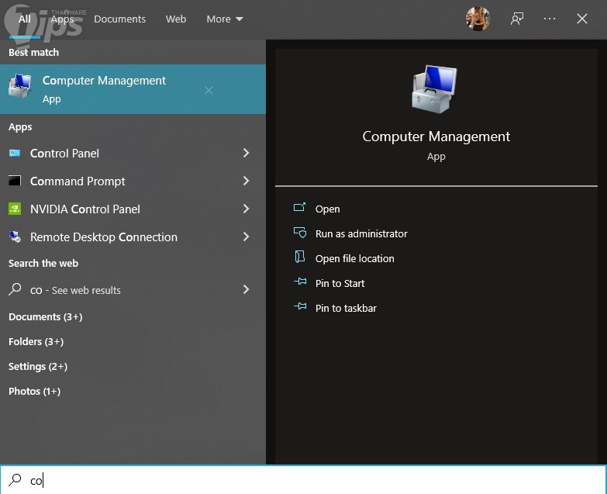The width and height of the screenshot is (607, 494).
Task: Select Pin to taskbar option
Action: (x=346, y=308)
